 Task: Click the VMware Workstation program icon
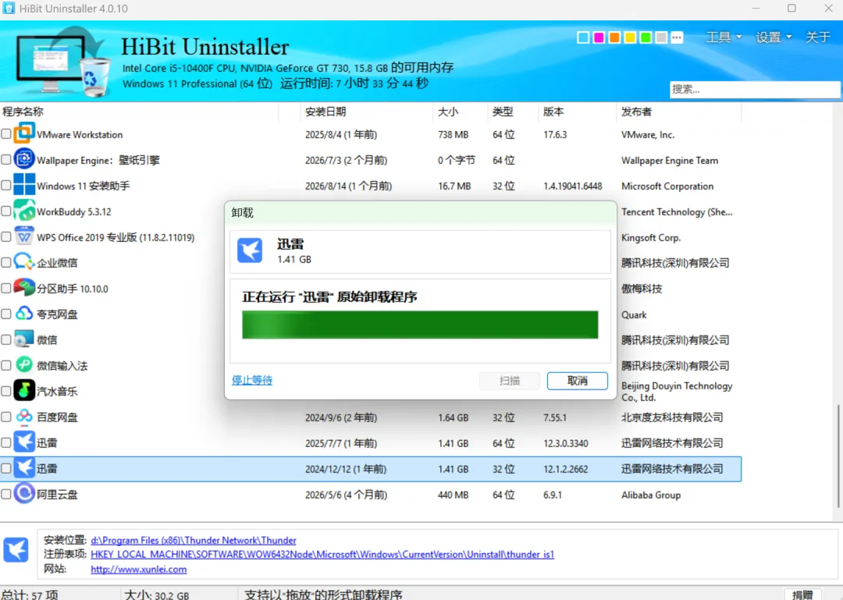coord(24,134)
